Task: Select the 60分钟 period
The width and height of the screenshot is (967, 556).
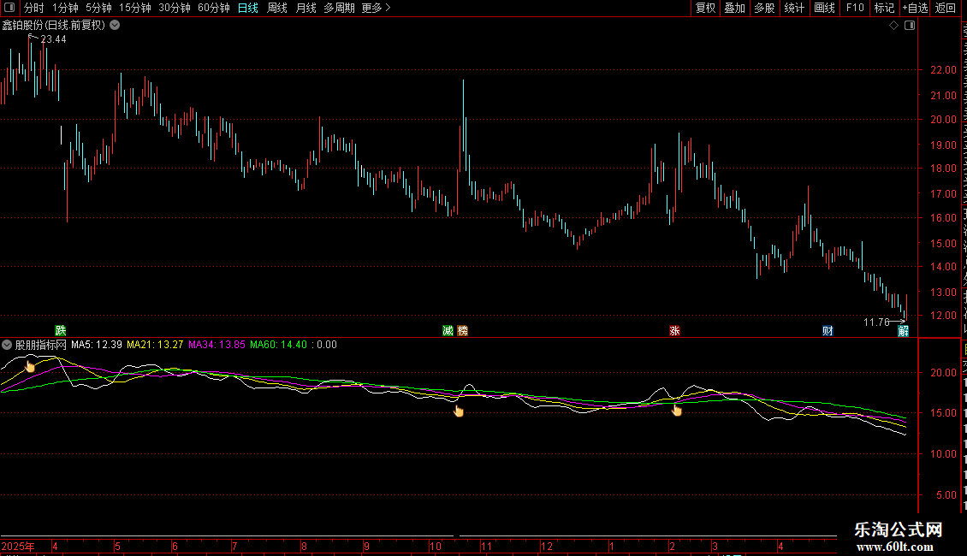Action: pos(213,8)
